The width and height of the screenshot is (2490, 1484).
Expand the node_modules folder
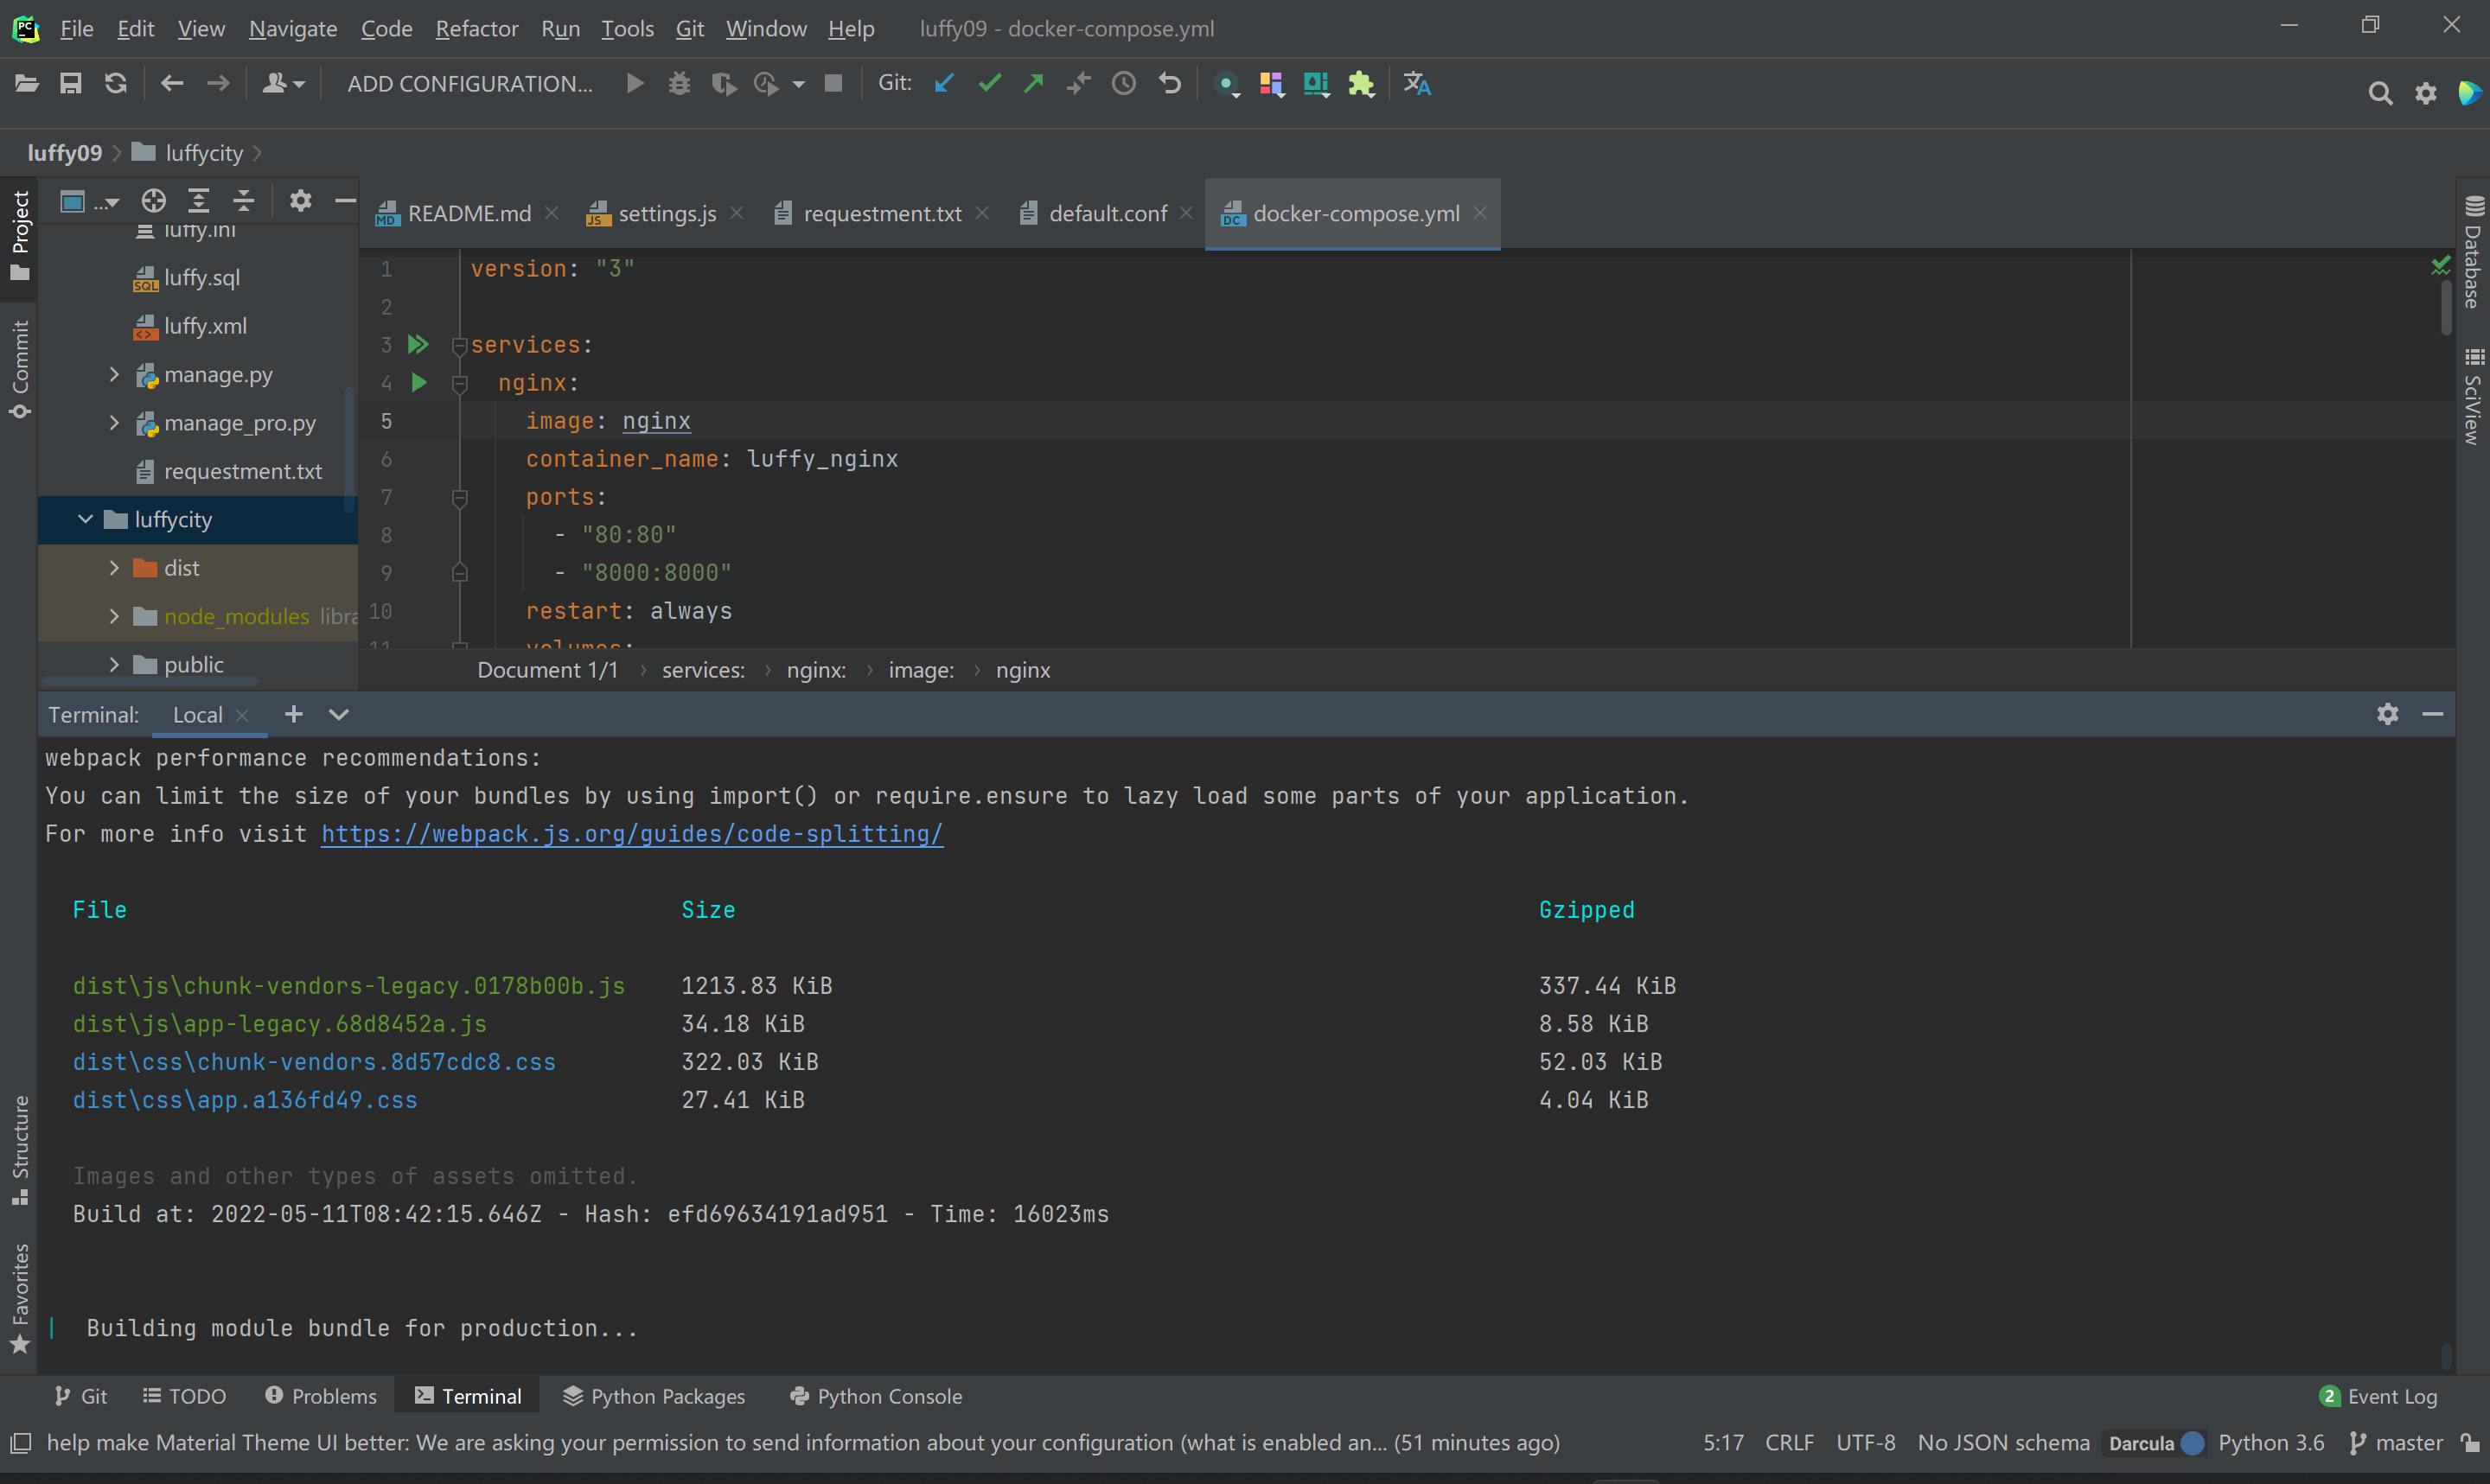114,616
